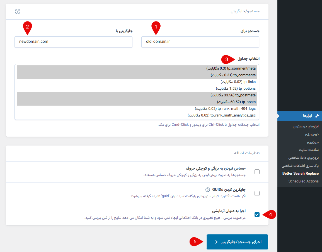Viewport: 322px width, 252px height.
Task: Click the اجرای جستجو/جایگزینی button
Action: click(238, 242)
